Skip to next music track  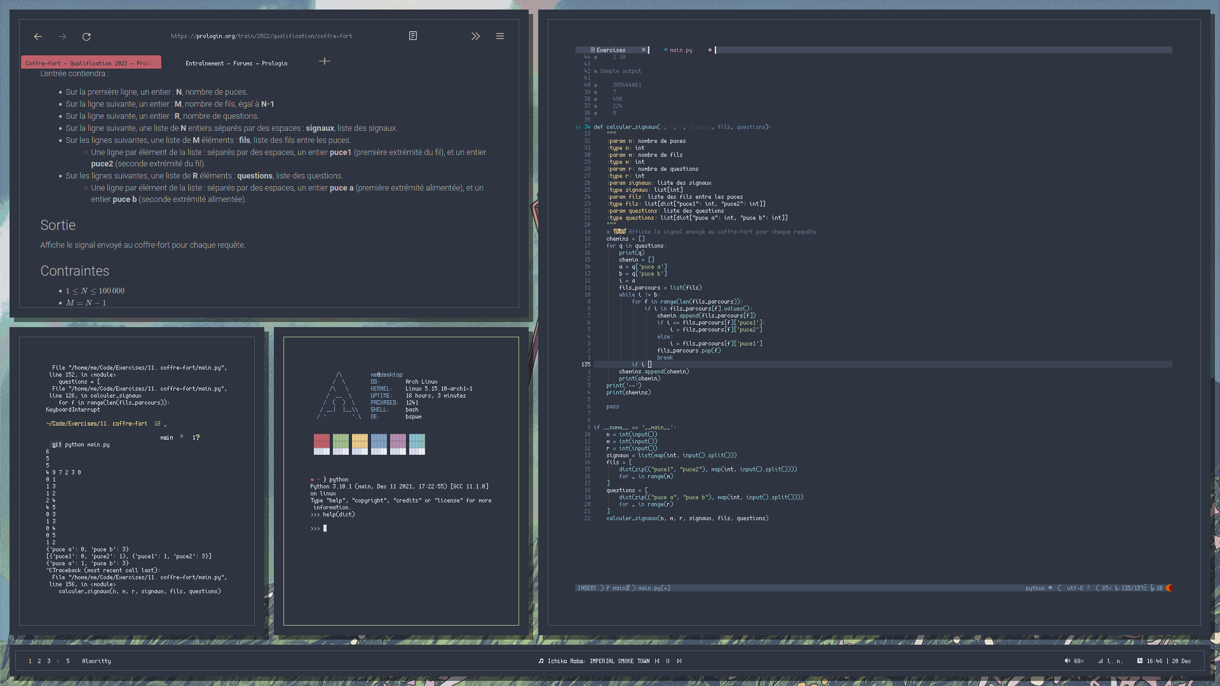point(679,661)
